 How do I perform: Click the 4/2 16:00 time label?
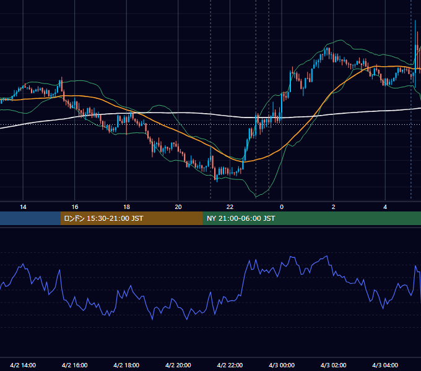(75, 365)
